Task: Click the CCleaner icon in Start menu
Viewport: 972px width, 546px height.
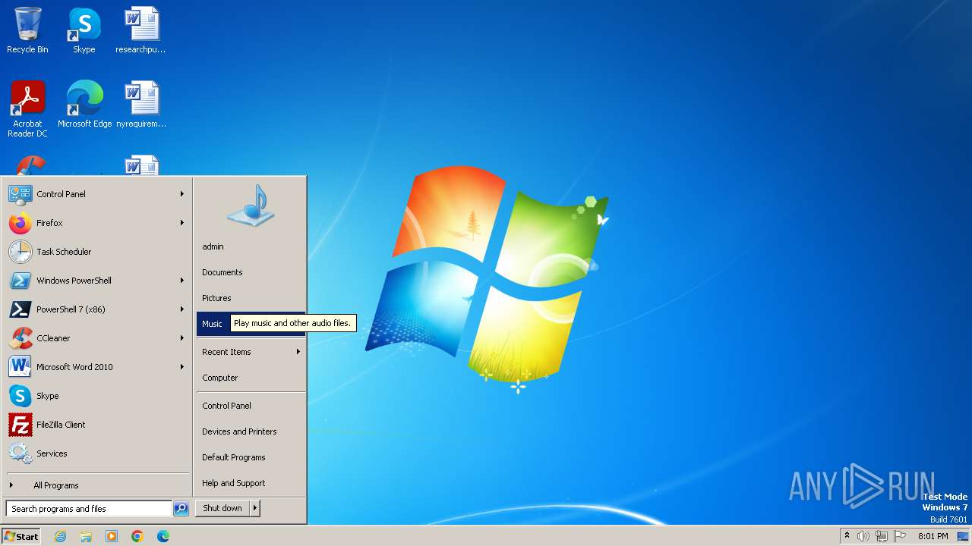Action: click(x=20, y=338)
